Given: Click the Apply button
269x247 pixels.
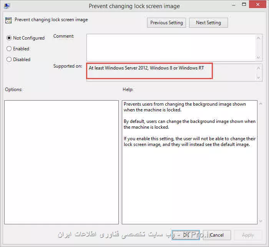Looking at the screenshot, I should point(248,235).
